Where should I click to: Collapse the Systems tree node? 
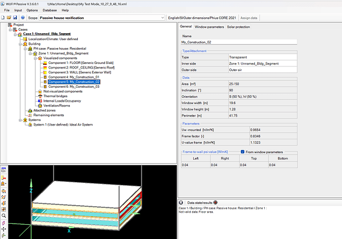(20, 120)
